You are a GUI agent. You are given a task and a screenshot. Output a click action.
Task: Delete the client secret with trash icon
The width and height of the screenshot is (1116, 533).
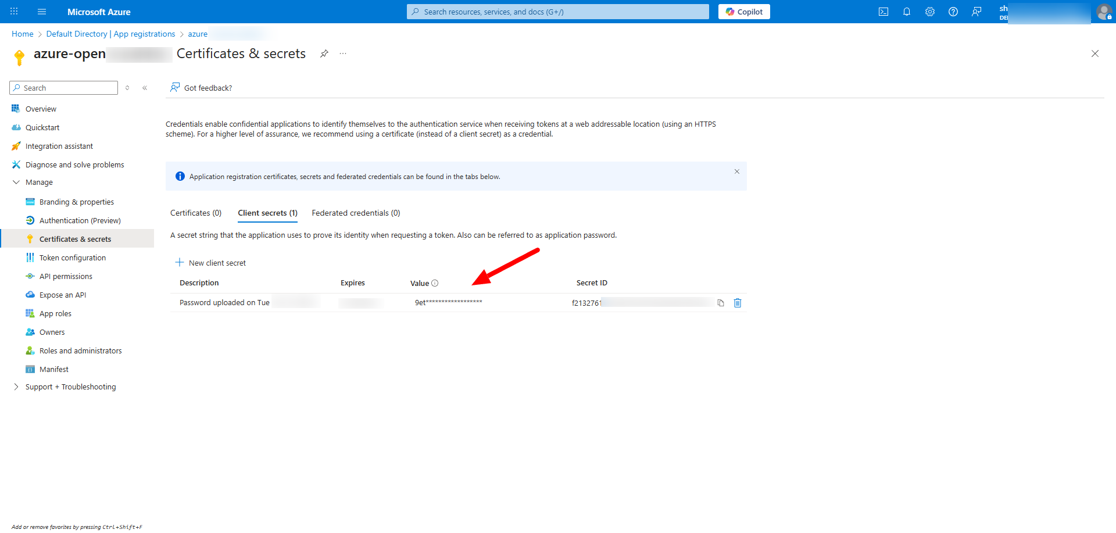tap(738, 303)
